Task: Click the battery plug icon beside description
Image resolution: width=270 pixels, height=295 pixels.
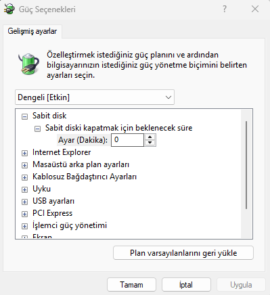Action: tap(28, 64)
